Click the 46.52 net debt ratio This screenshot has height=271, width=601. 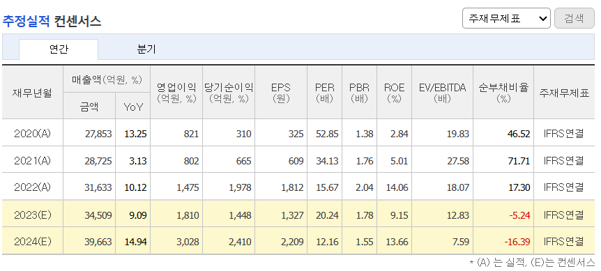[519, 134]
